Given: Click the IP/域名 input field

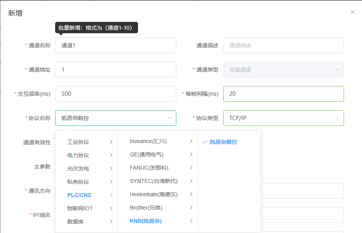Looking at the screenshot, I should pos(303,215).
